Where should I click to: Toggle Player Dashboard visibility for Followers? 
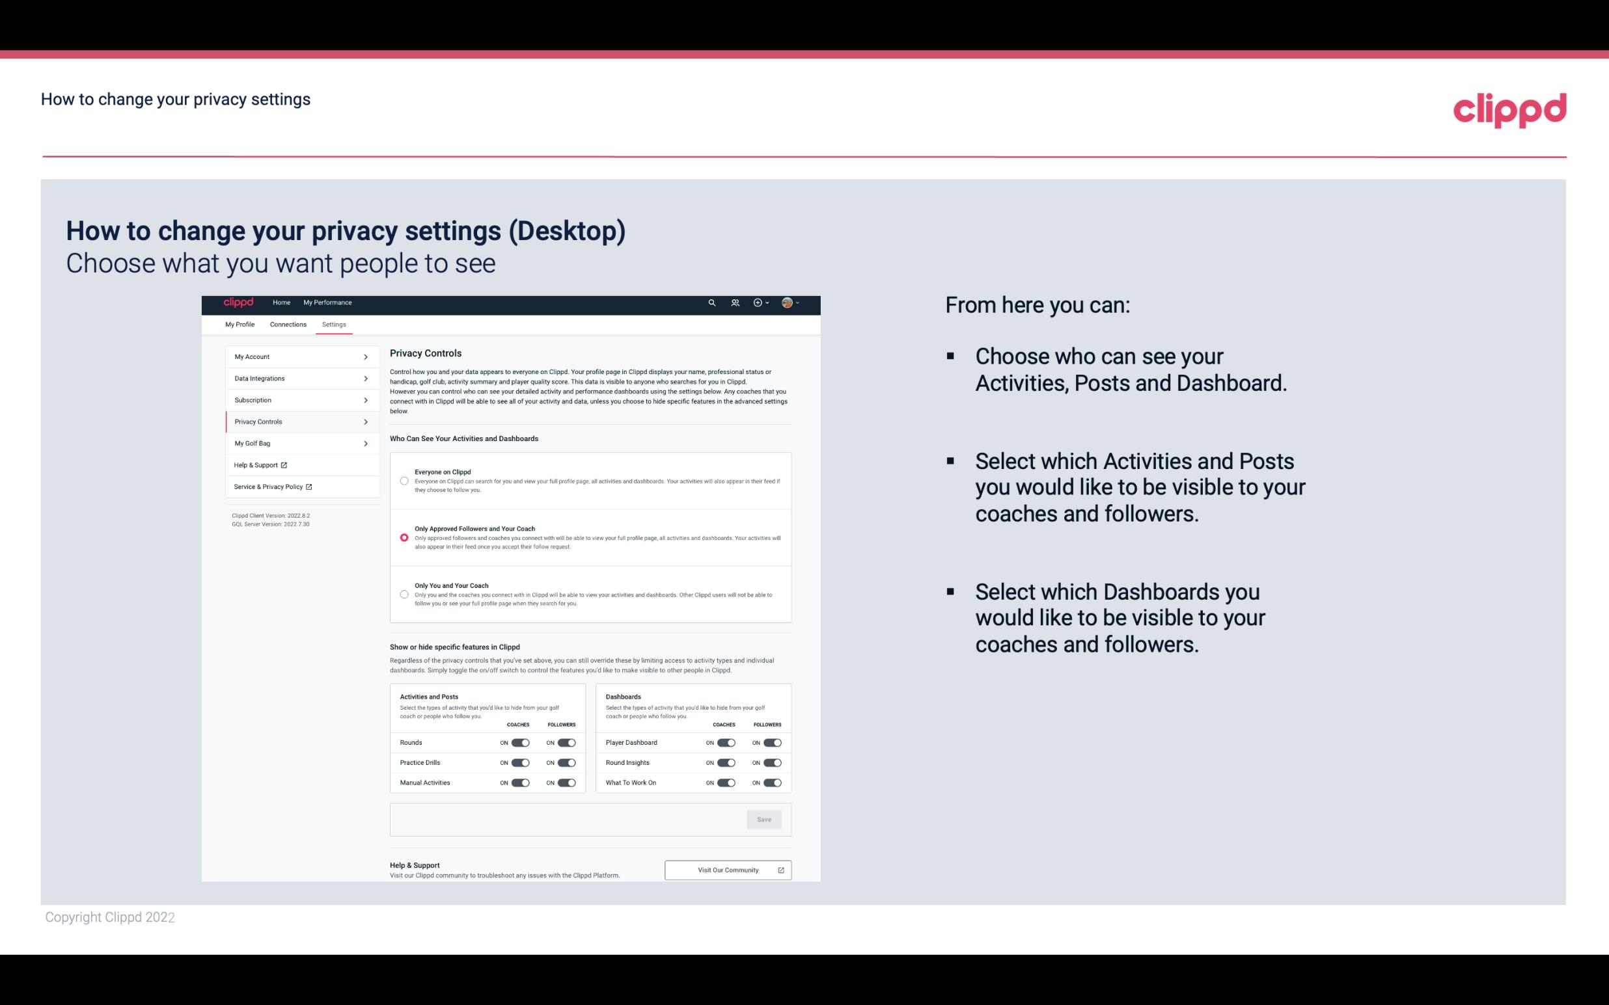tap(773, 742)
